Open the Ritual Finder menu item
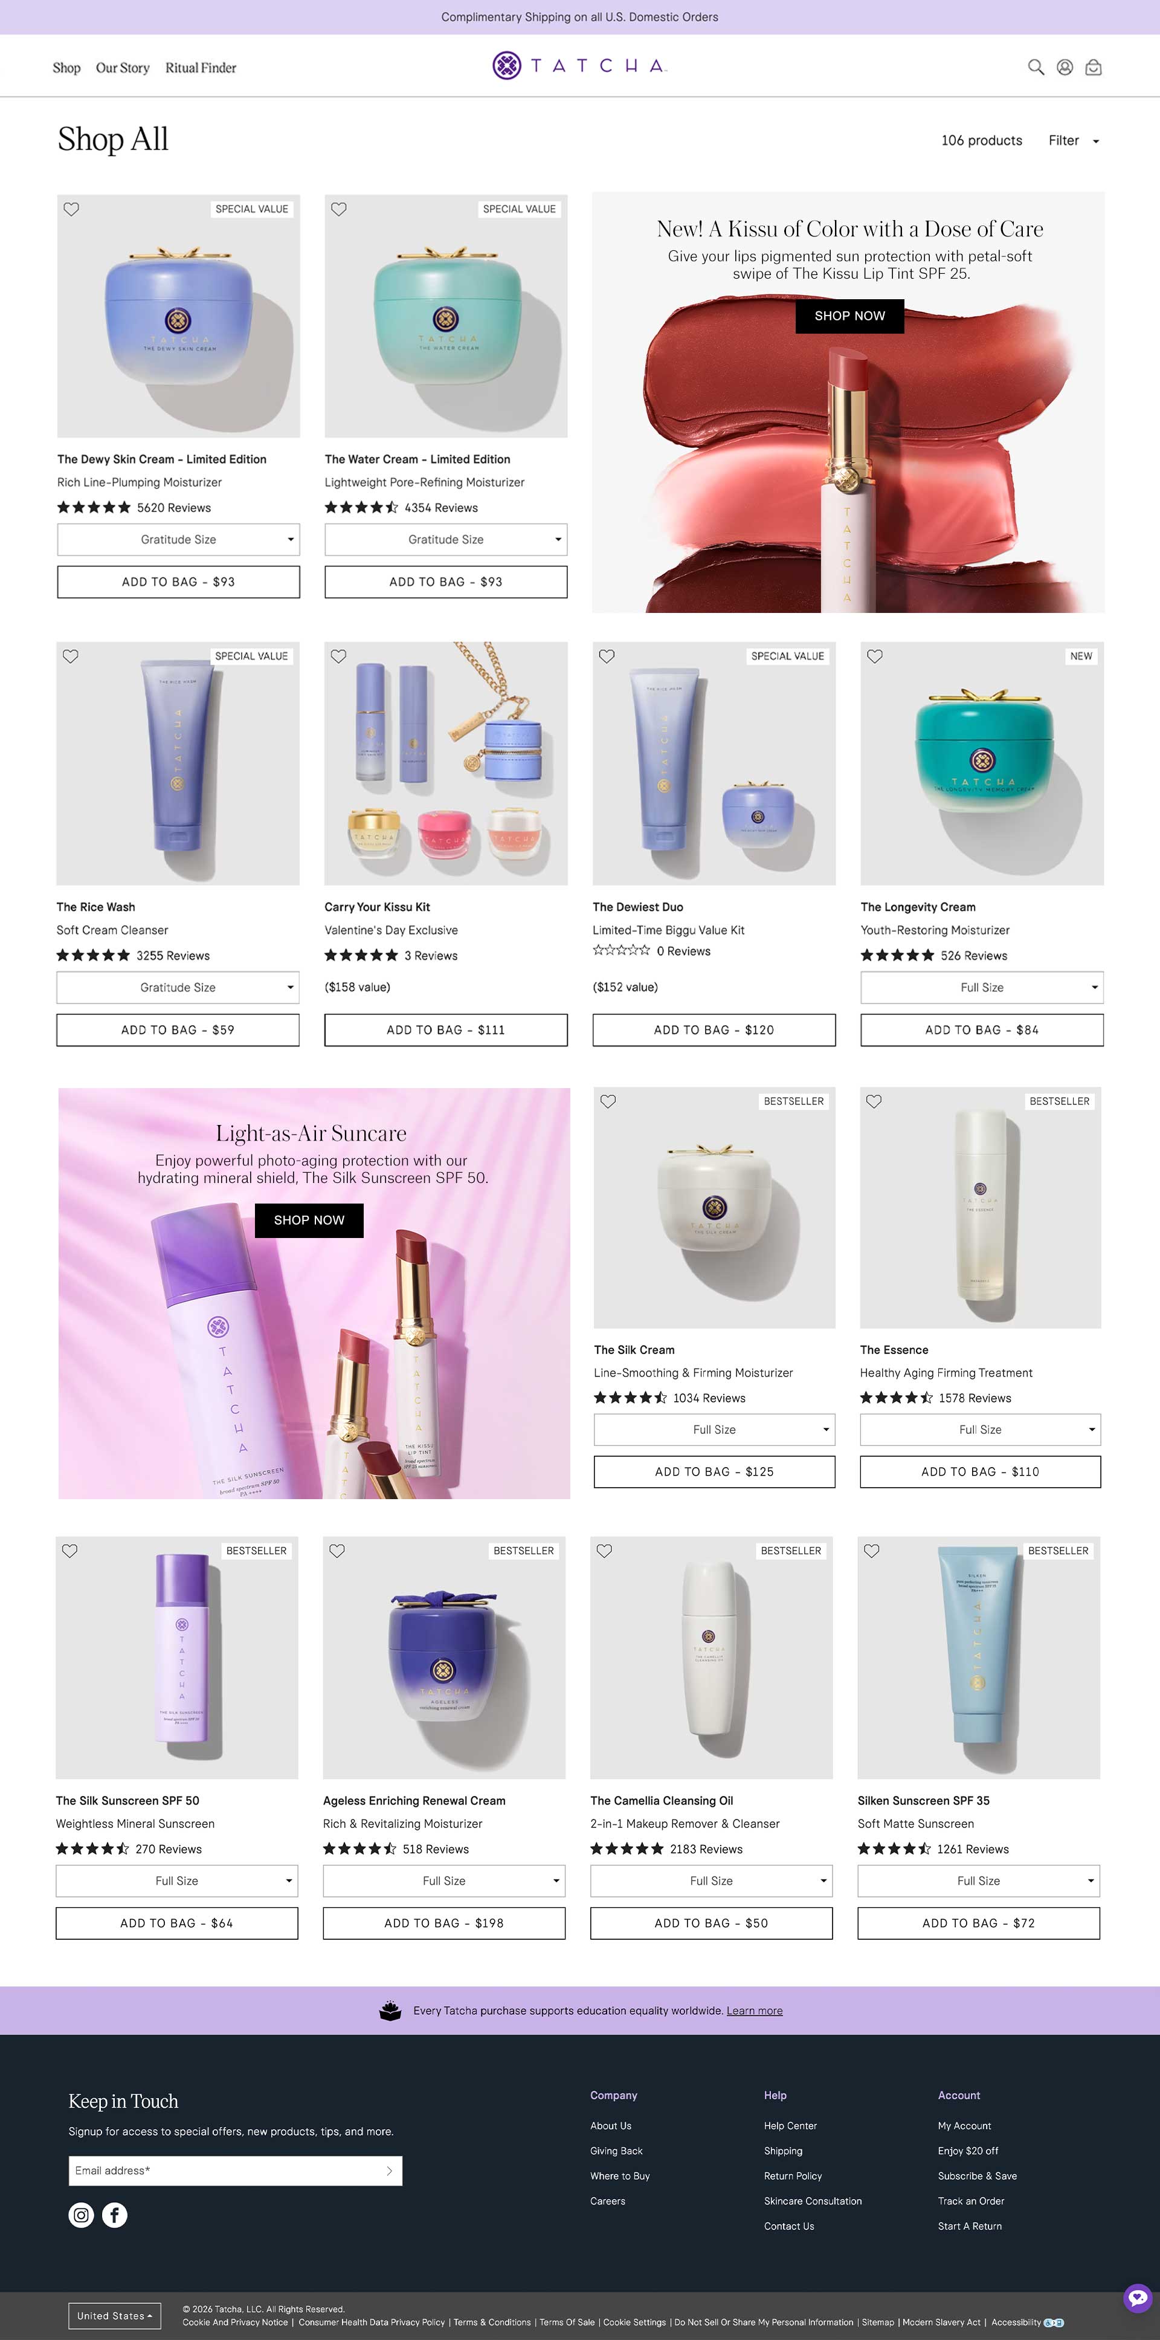Viewport: 1160px width, 2340px height. click(x=201, y=68)
